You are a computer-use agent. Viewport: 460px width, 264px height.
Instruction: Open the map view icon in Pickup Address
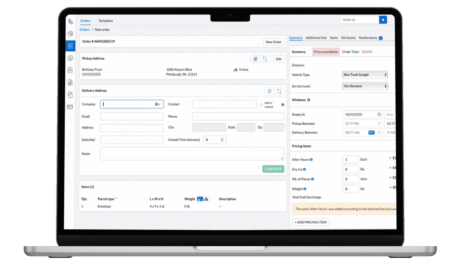click(255, 59)
